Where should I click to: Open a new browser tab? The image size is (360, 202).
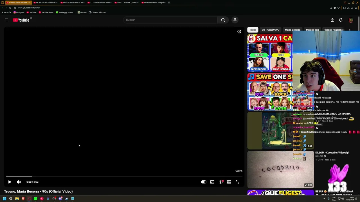click(x=169, y=3)
